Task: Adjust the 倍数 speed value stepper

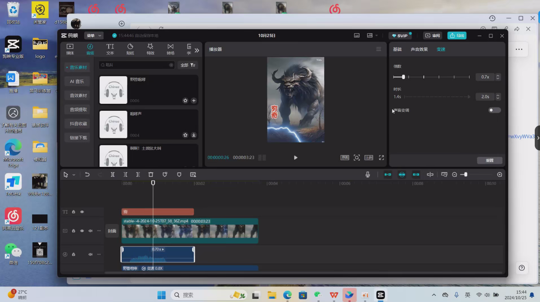Action: (498, 77)
